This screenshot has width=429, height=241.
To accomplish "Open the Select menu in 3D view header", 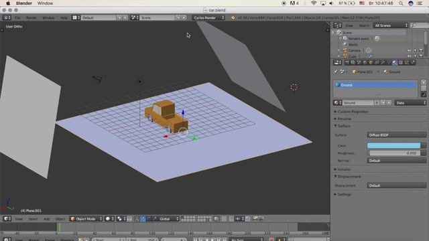I will pyautogui.click(x=33, y=219).
